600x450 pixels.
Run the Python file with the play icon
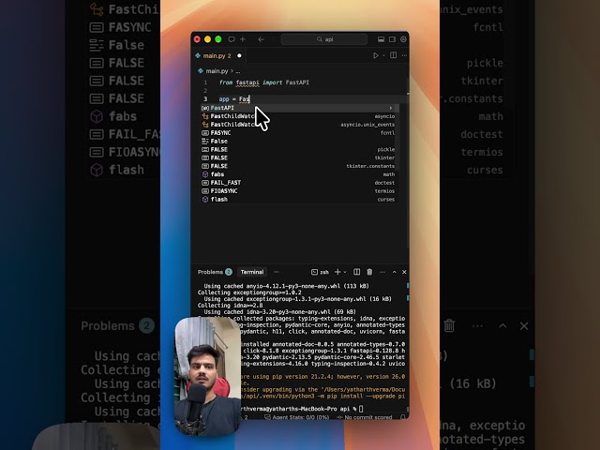(375, 55)
